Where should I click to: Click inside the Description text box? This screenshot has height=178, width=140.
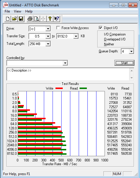pos(68,74)
